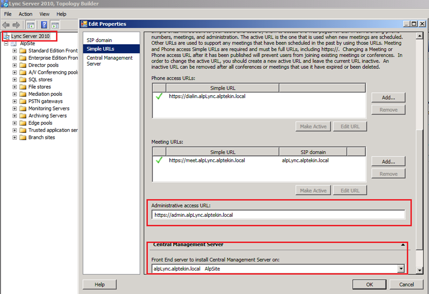
Task: Click the Archiving Servers folder icon
Action: (x=23, y=116)
